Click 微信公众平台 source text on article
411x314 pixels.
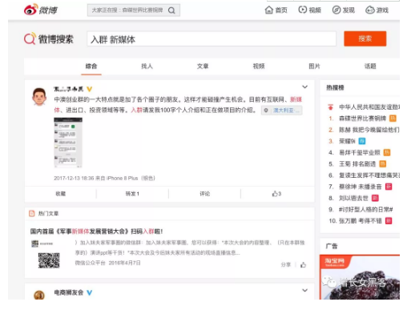point(90,263)
